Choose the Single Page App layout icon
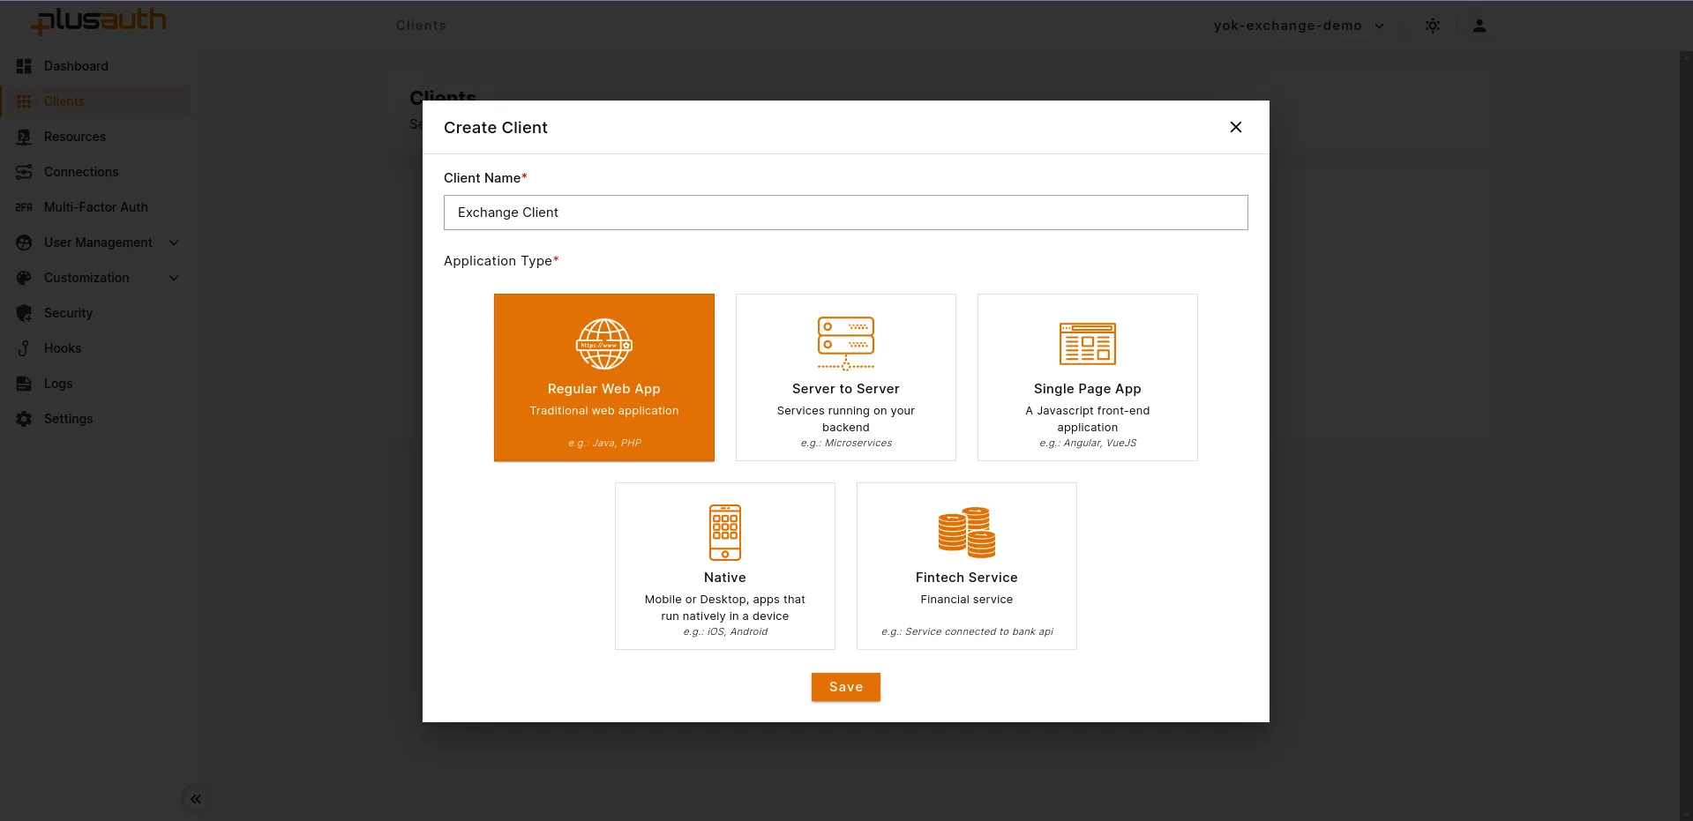1693x821 pixels. pyautogui.click(x=1087, y=344)
